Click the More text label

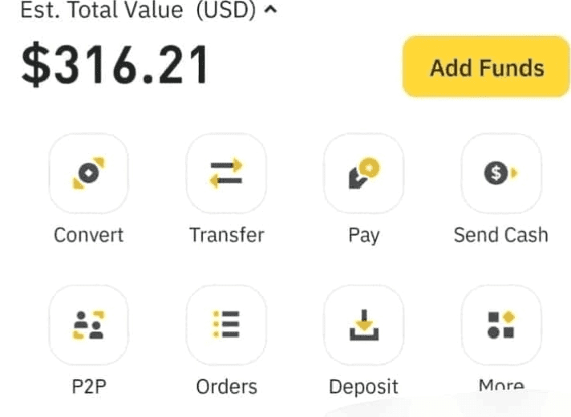pyautogui.click(x=500, y=387)
